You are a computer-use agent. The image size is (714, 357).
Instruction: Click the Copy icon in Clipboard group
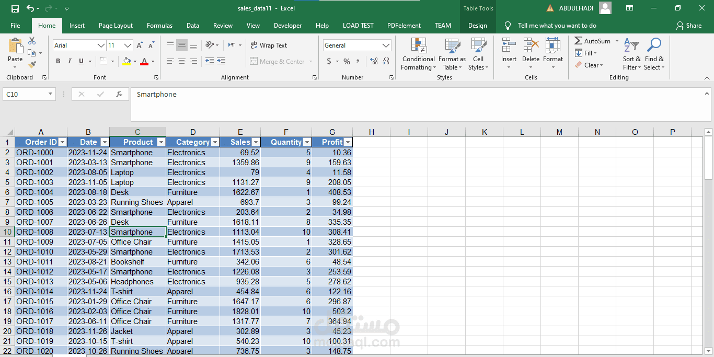click(x=32, y=53)
